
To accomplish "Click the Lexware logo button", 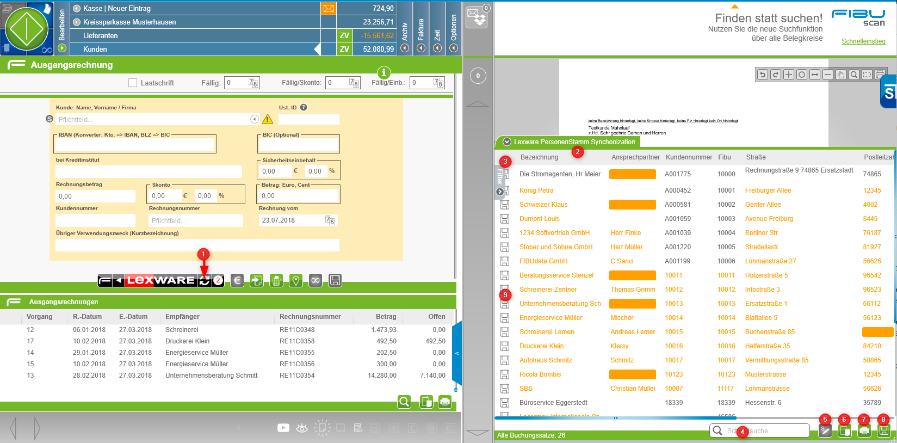I will click(x=160, y=280).
